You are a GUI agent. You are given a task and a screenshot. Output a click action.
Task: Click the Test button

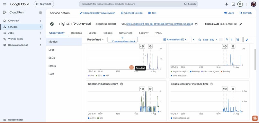tap(152, 13)
